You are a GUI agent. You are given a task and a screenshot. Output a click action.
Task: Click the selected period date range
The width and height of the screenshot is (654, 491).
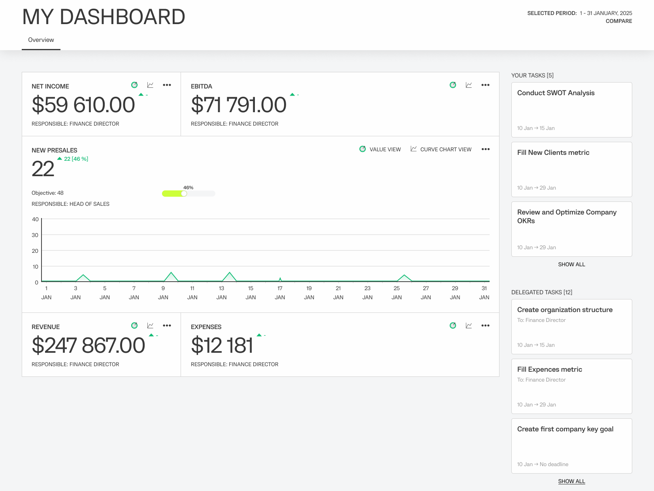606,13
